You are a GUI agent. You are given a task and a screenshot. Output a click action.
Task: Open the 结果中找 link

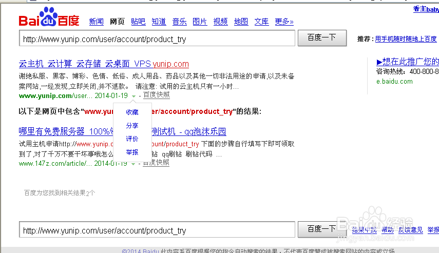[364, 230]
